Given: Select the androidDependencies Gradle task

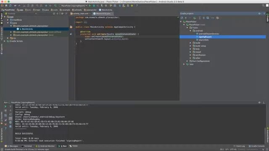Looking at the screenshot, I should point(209,34).
